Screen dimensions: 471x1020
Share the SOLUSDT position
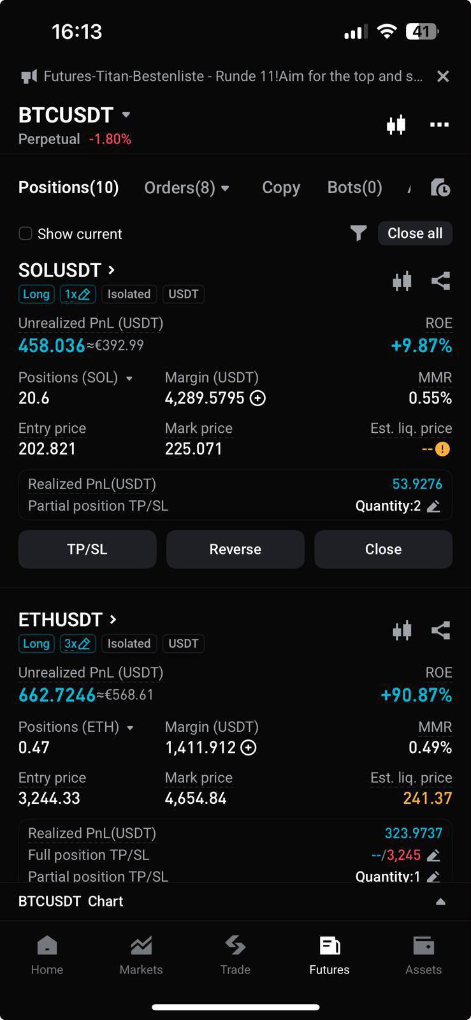tap(440, 281)
